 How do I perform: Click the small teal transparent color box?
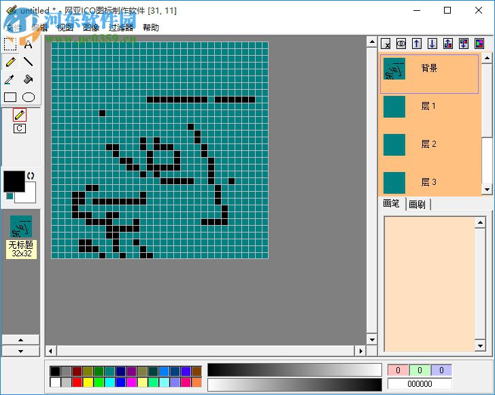(10, 196)
